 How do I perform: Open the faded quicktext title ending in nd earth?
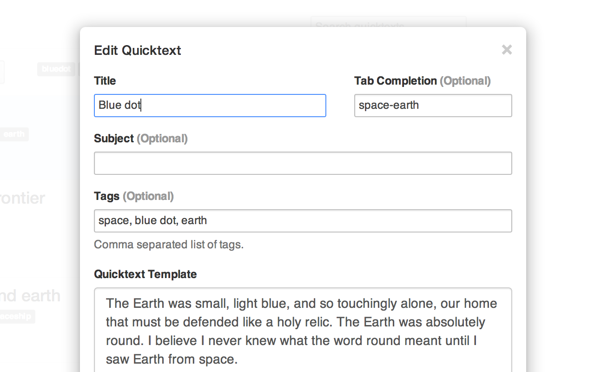click(30, 296)
